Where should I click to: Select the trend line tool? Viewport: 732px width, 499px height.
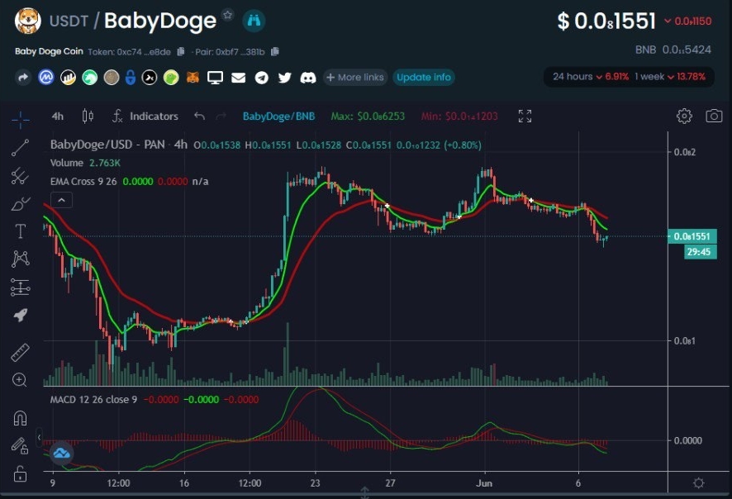coord(20,148)
